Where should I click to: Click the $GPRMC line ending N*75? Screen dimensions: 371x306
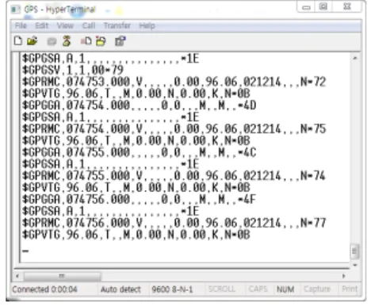174,128
